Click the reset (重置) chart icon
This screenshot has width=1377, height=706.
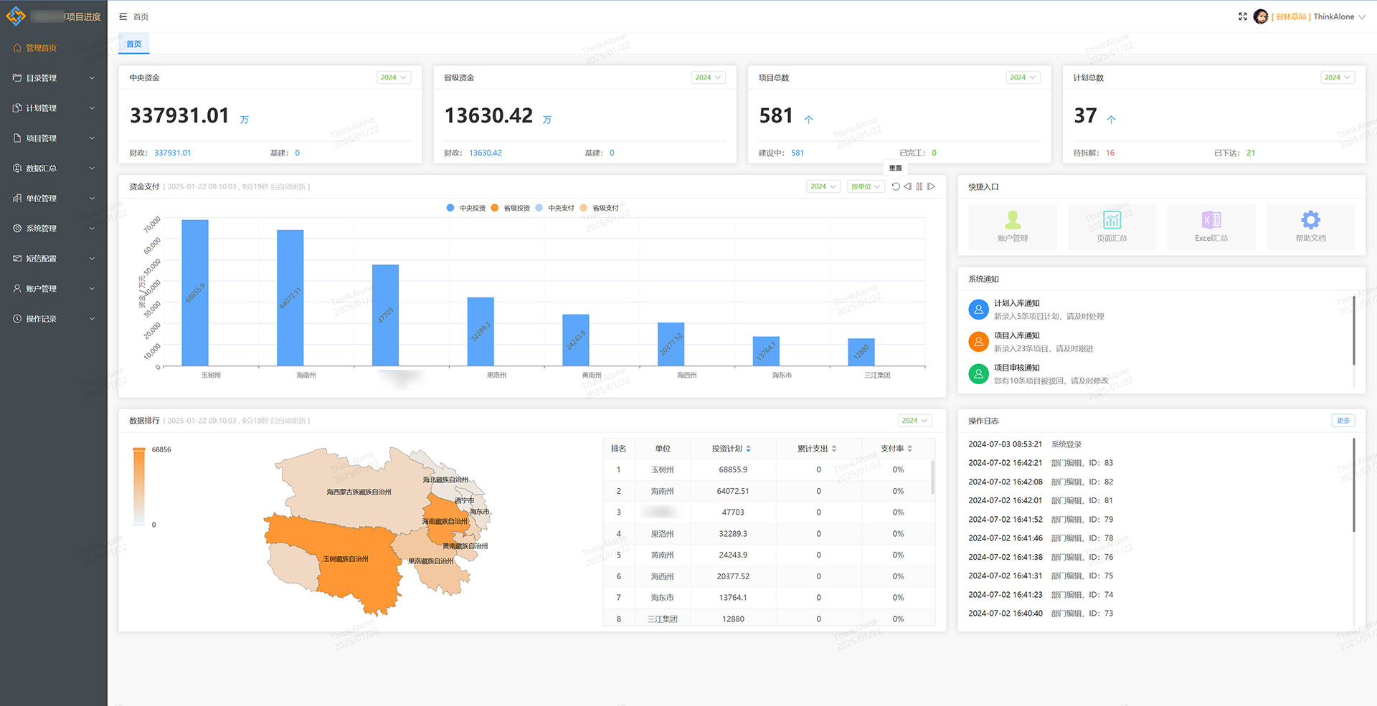point(896,186)
